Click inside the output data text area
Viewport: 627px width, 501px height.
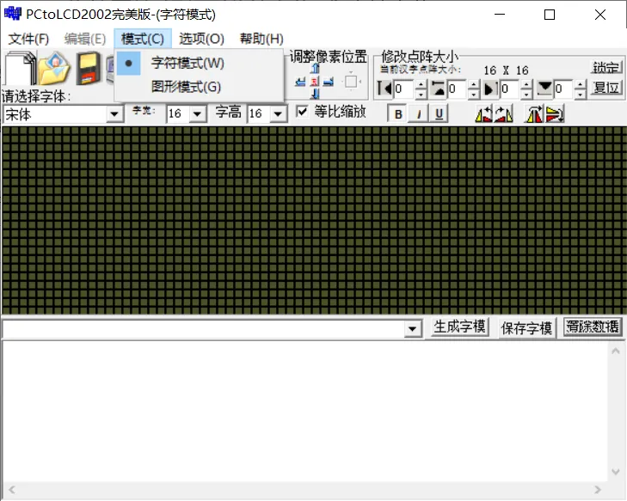tap(306, 412)
